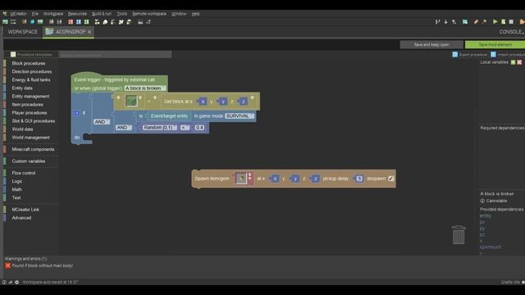Click the block selector thumbnail in the if condition
This screenshot has height=295, width=525.
click(131, 101)
